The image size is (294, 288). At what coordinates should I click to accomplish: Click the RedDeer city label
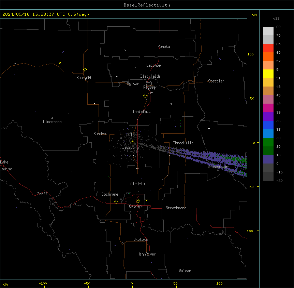(150, 87)
